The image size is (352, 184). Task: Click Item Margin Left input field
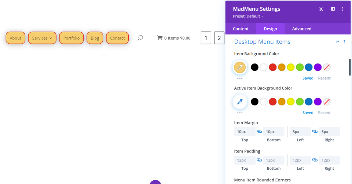click(300, 132)
